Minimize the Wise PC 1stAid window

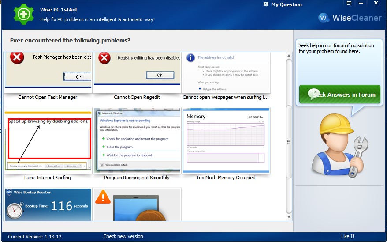[x=361, y=3]
